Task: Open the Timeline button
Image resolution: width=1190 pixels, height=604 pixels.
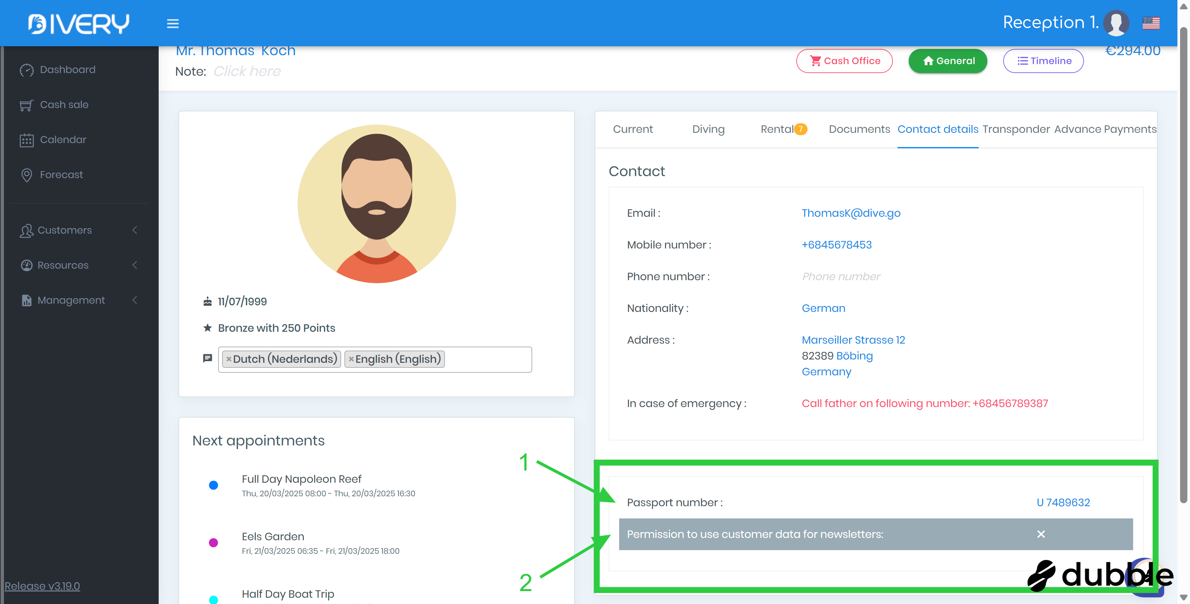Action: (x=1043, y=61)
